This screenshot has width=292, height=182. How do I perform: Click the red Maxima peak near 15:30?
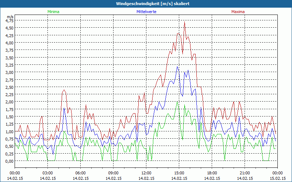(x=184, y=22)
